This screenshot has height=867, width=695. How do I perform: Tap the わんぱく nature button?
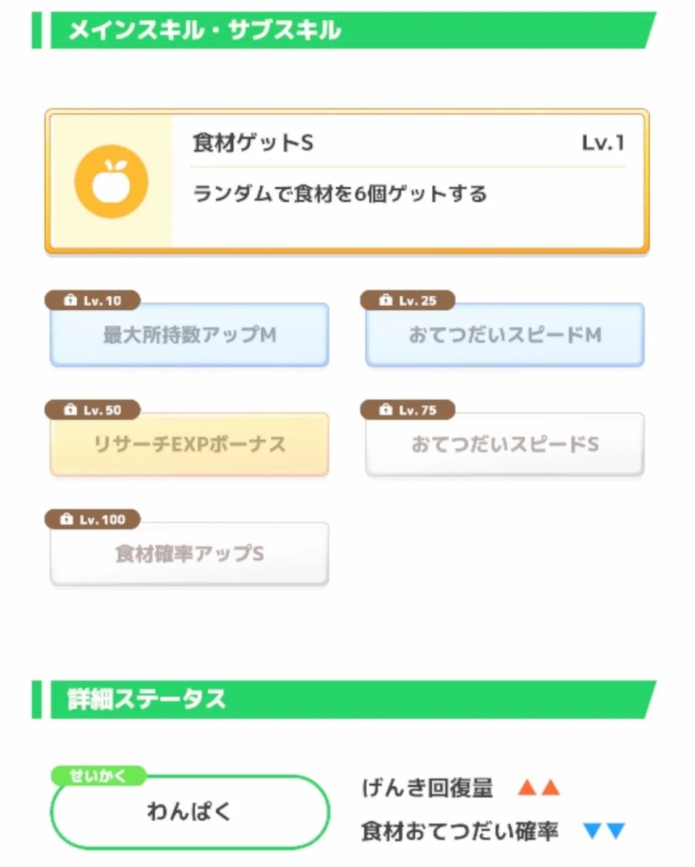[189, 811]
